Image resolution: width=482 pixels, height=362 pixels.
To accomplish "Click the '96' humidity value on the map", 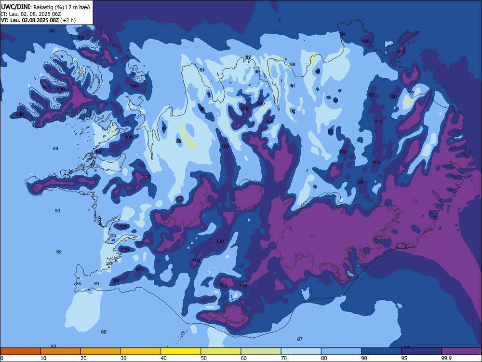I will coord(178,141).
